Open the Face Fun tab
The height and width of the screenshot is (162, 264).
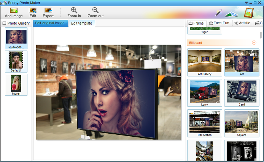pyautogui.click(x=219, y=23)
